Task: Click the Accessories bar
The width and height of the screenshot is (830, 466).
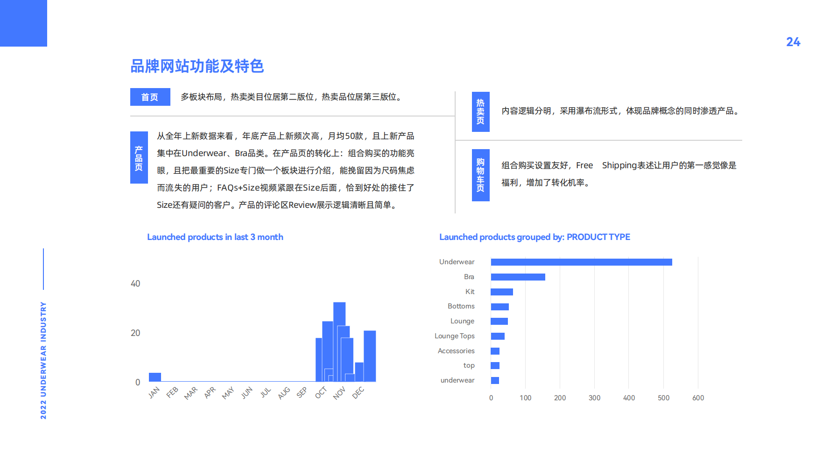Action: coord(495,351)
